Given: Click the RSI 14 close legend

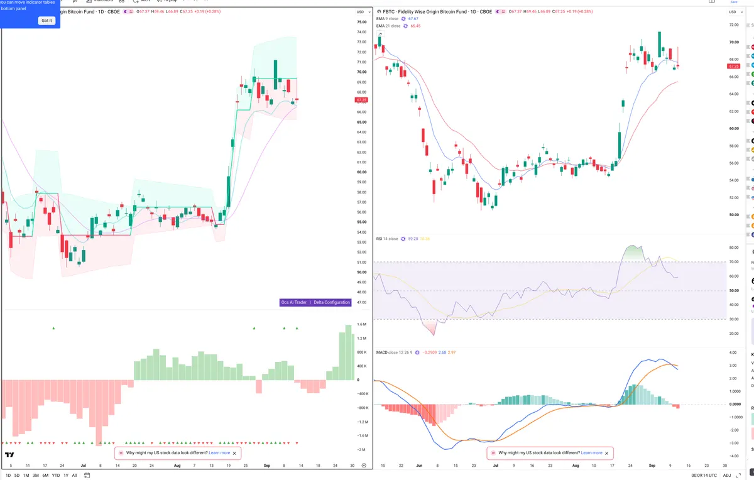Looking at the screenshot, I should pos(387,239).
